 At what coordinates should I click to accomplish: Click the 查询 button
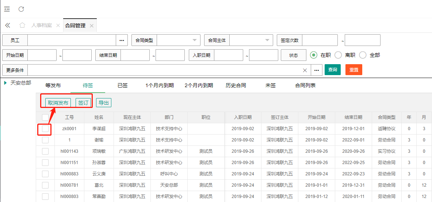[x=332, y=70]
